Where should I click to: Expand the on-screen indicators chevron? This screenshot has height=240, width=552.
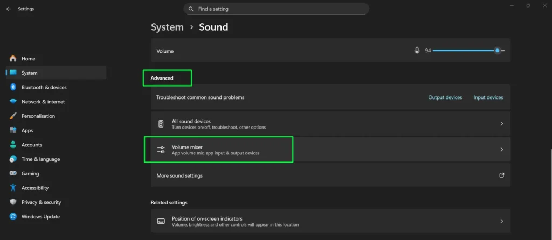(x=502, y=221)
